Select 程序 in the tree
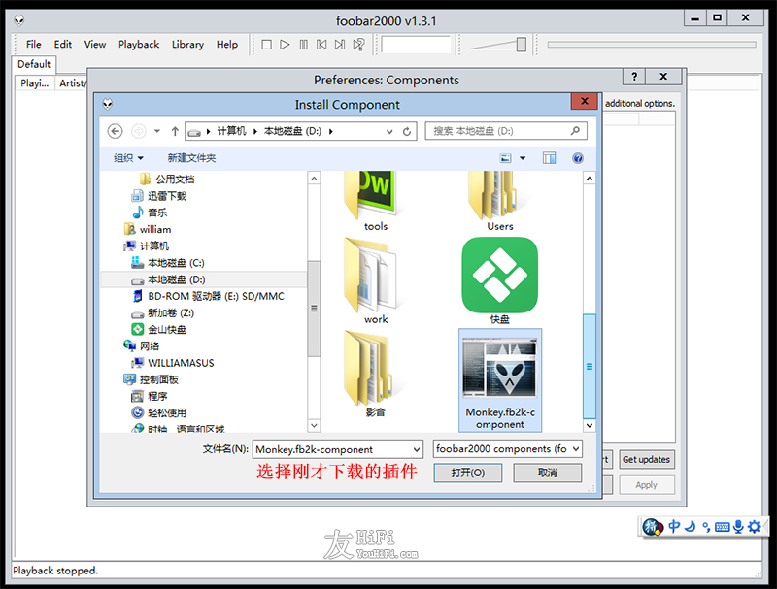This screenshot has width=777, height=589. [150, 397]
